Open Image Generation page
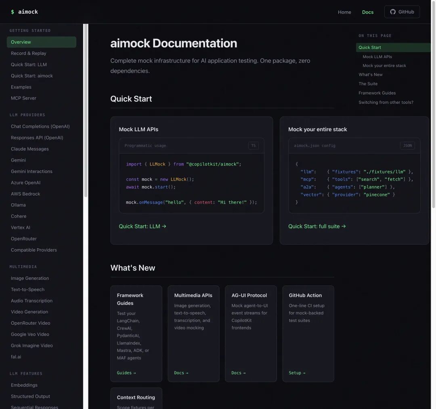The width and height of the screenshot is (436, 409). [x=42, y=278]
